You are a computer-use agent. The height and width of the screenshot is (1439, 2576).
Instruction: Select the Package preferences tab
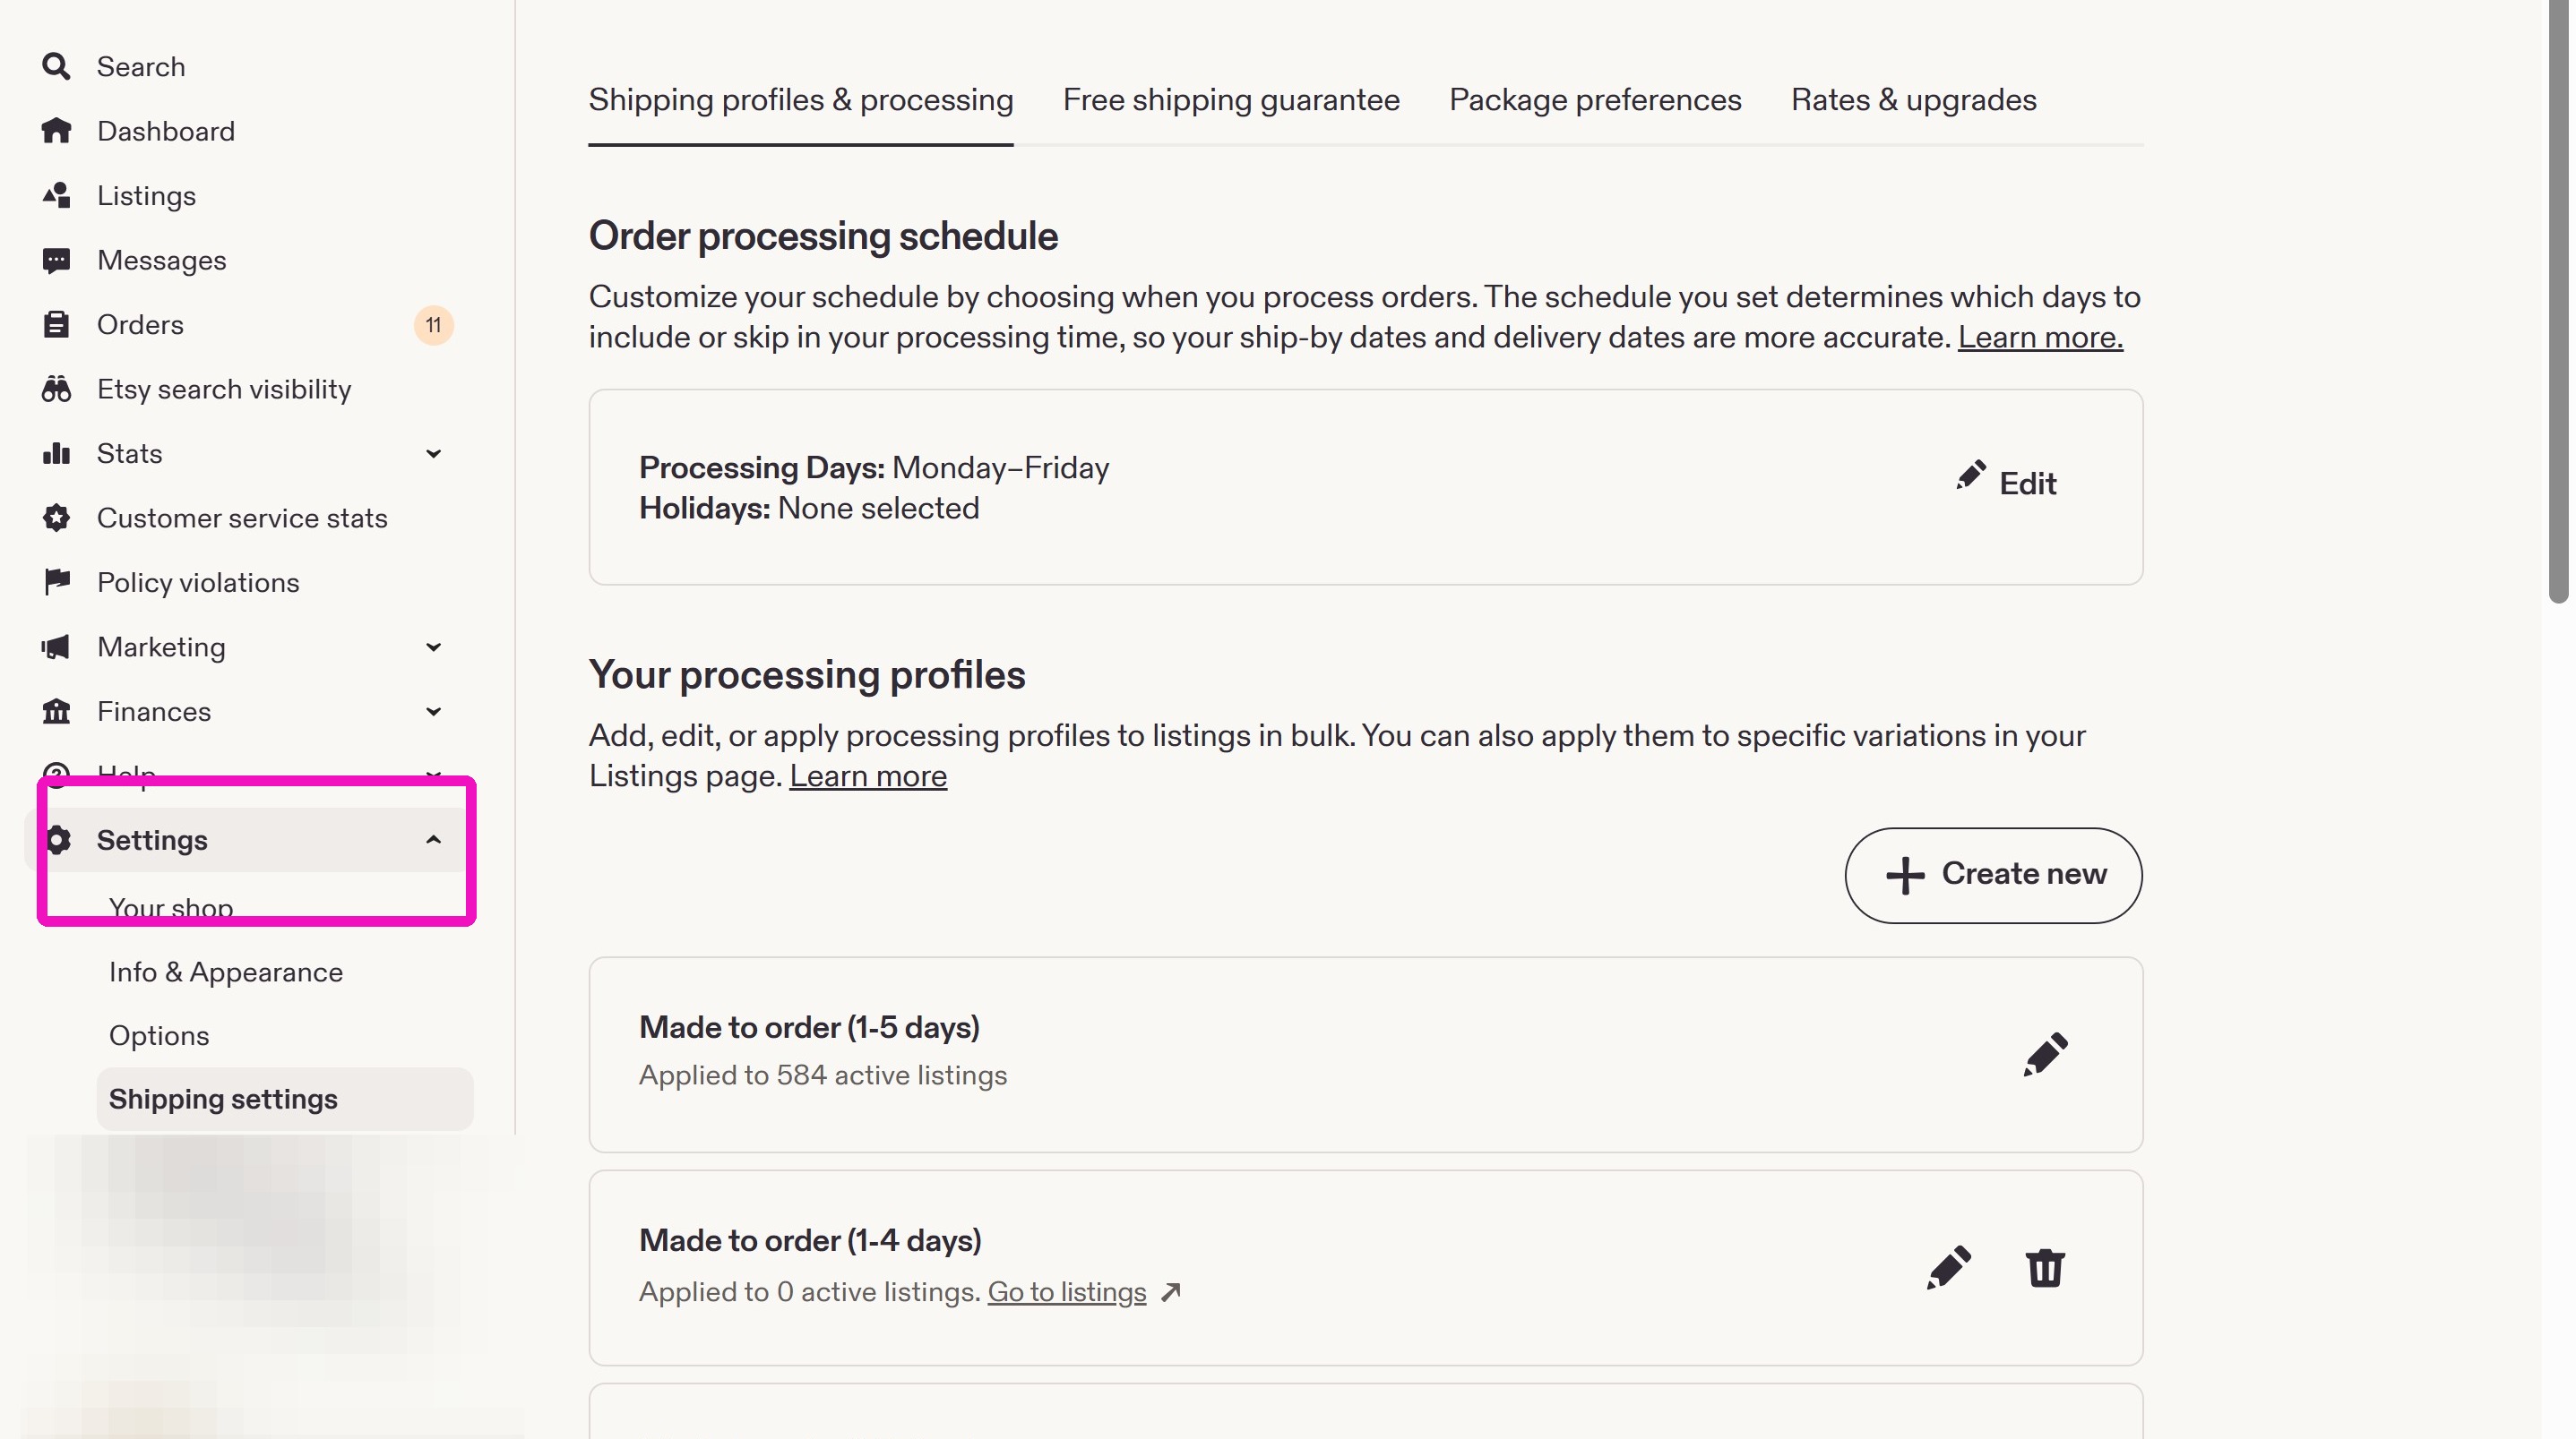tap(1595, 100)
